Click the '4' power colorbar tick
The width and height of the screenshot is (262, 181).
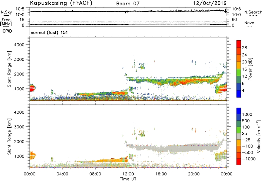click(x=243, y=90)
